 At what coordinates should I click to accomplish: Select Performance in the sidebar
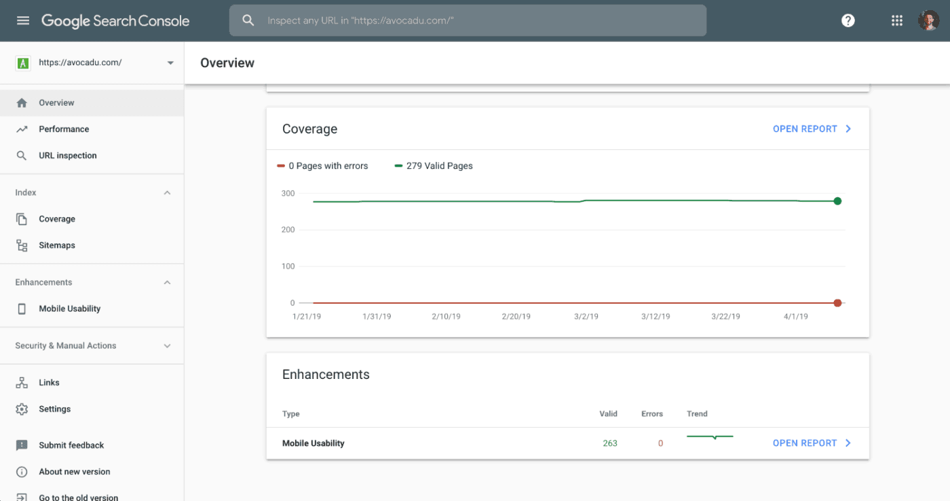tap(64, 129)
